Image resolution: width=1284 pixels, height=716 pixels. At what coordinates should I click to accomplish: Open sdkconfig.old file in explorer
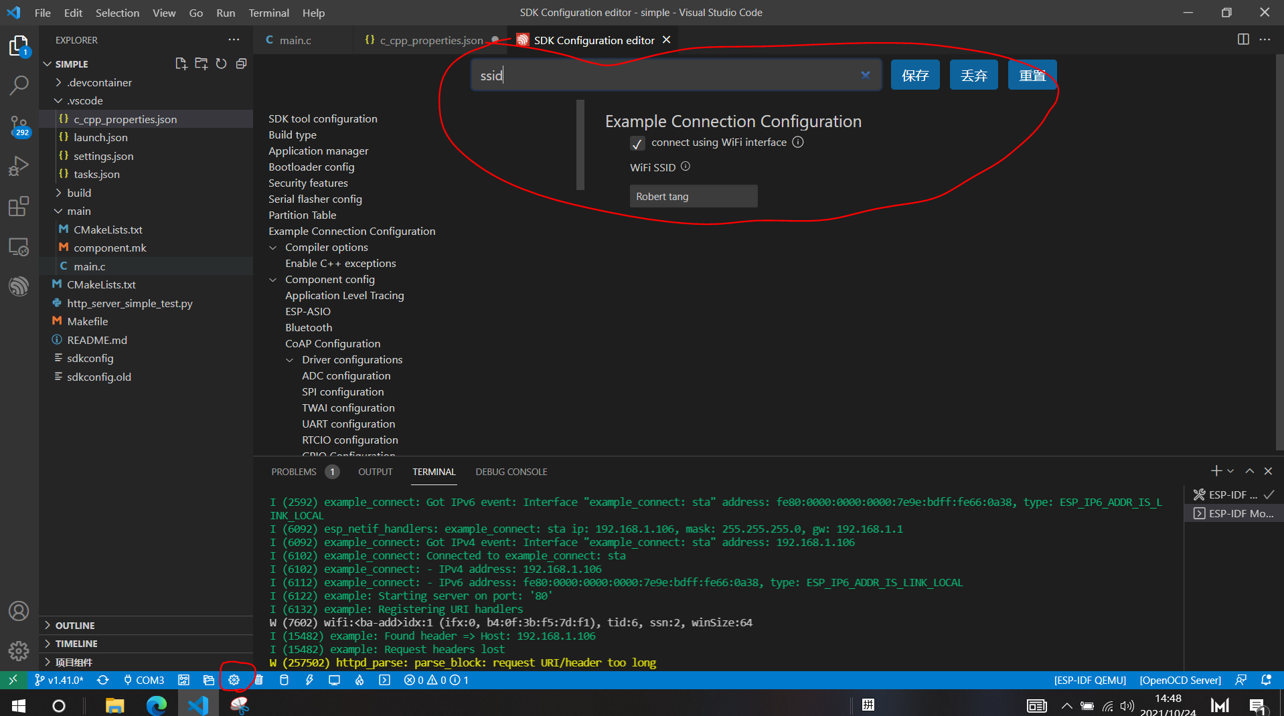(99, 377)
